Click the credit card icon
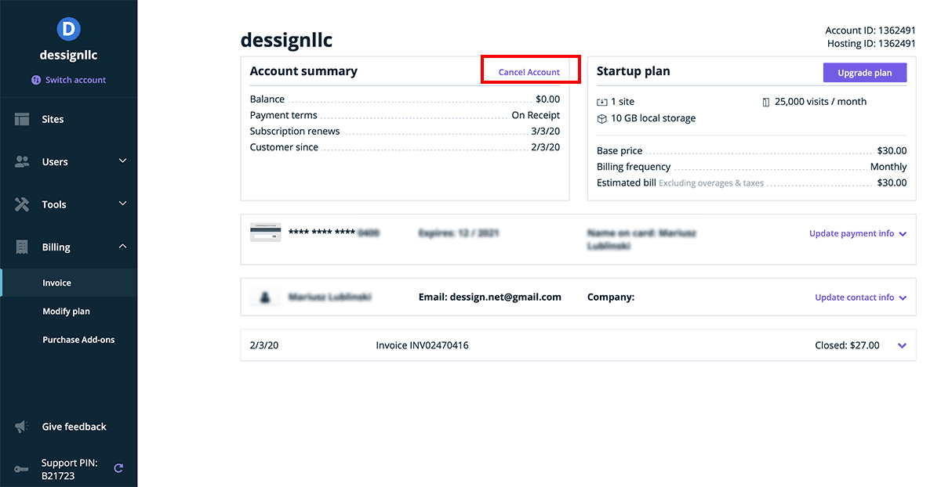This screenshot has width=941, height=487. click(x=265, y=233)
